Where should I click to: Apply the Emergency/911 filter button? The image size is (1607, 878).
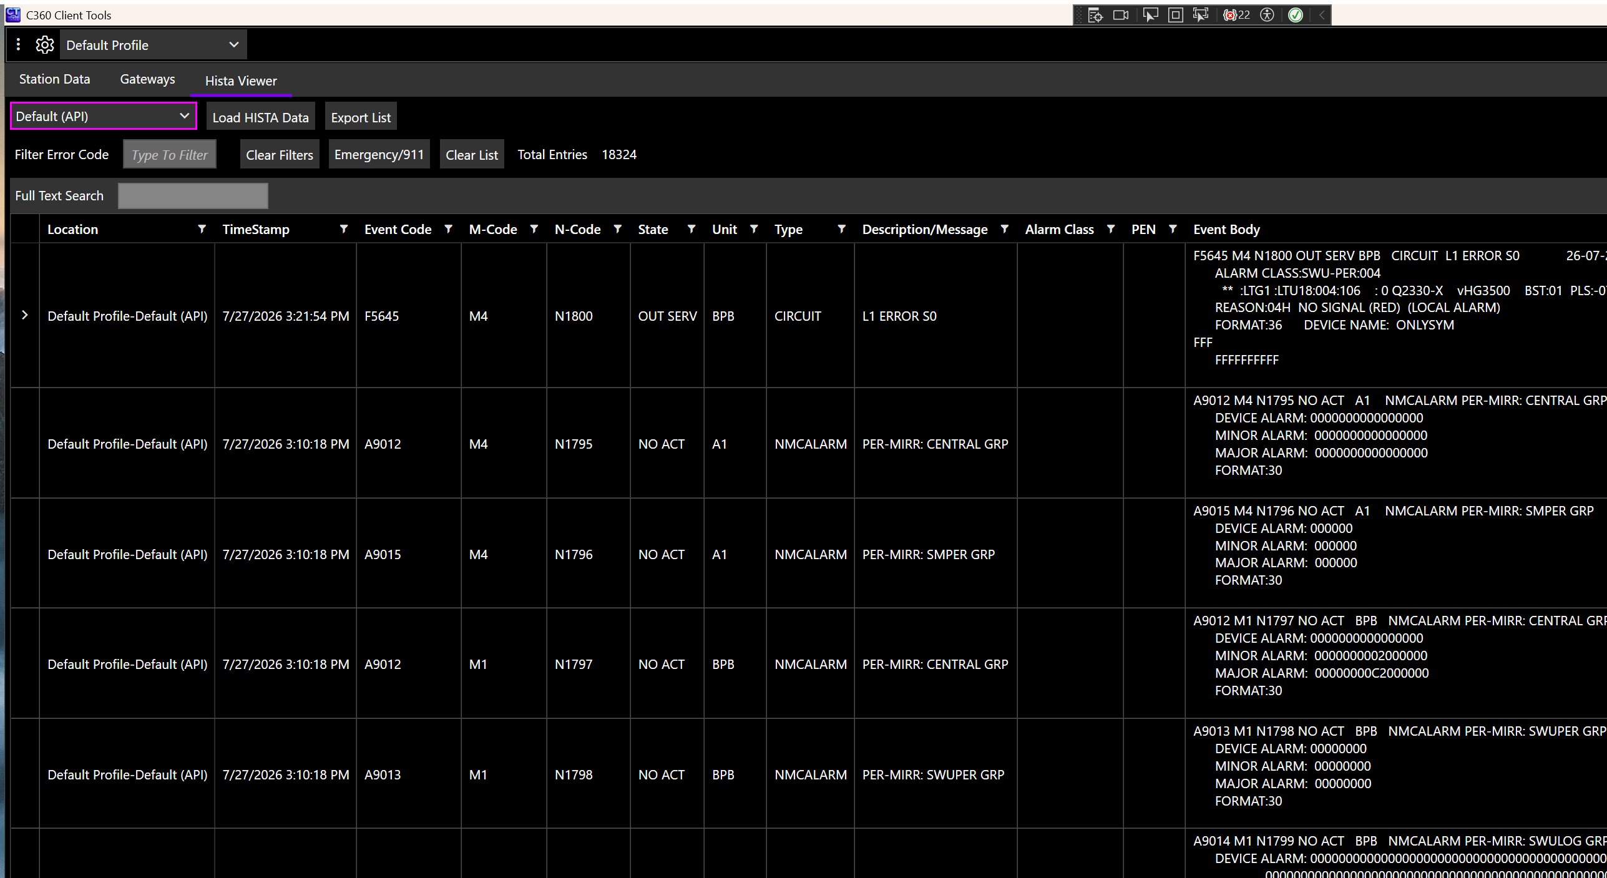379,154
